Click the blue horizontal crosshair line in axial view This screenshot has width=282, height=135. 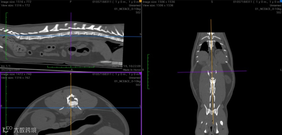(x=71, y=108)
